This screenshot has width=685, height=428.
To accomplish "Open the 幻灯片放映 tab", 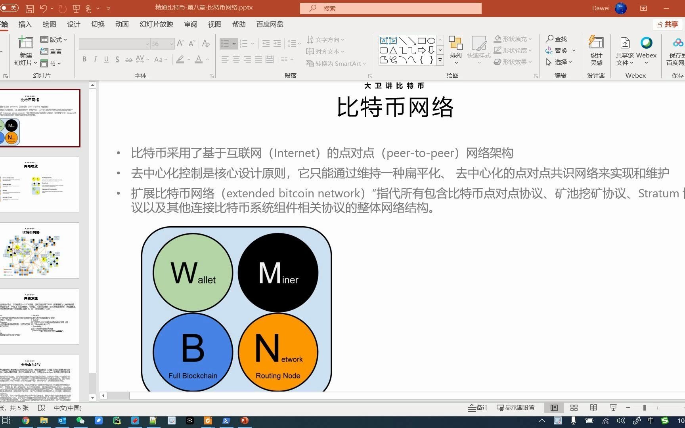I will [x=156, y=24].
